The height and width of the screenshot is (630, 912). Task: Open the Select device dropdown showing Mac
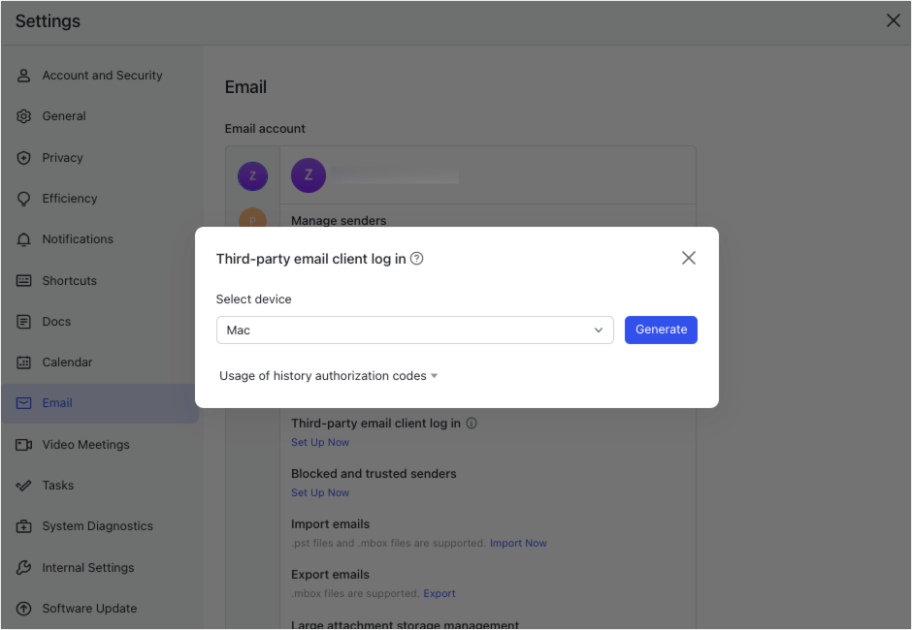[x=414, y=331]
